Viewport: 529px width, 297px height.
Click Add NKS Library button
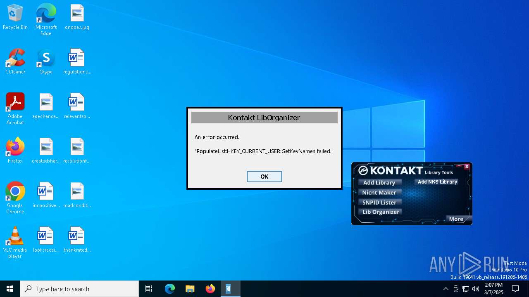(437, 181)
